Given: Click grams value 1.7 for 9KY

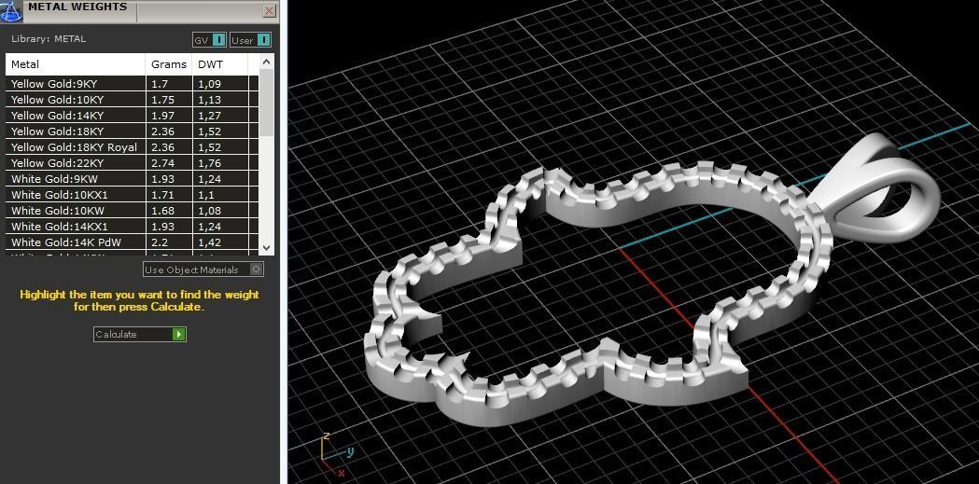Looking at the screenshot, I should (x=159, y=84).
